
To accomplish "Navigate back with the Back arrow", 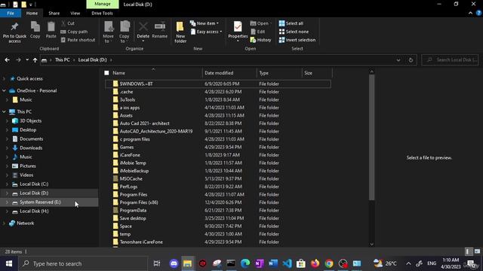I will point(7,60).
